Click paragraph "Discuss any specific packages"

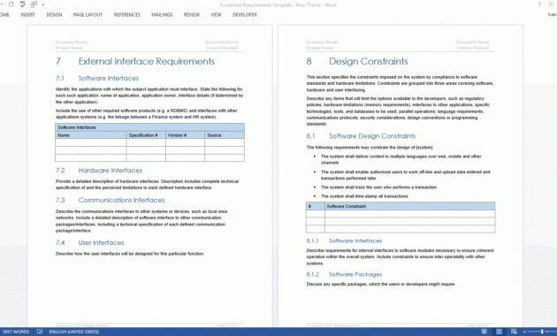point(381,284)
